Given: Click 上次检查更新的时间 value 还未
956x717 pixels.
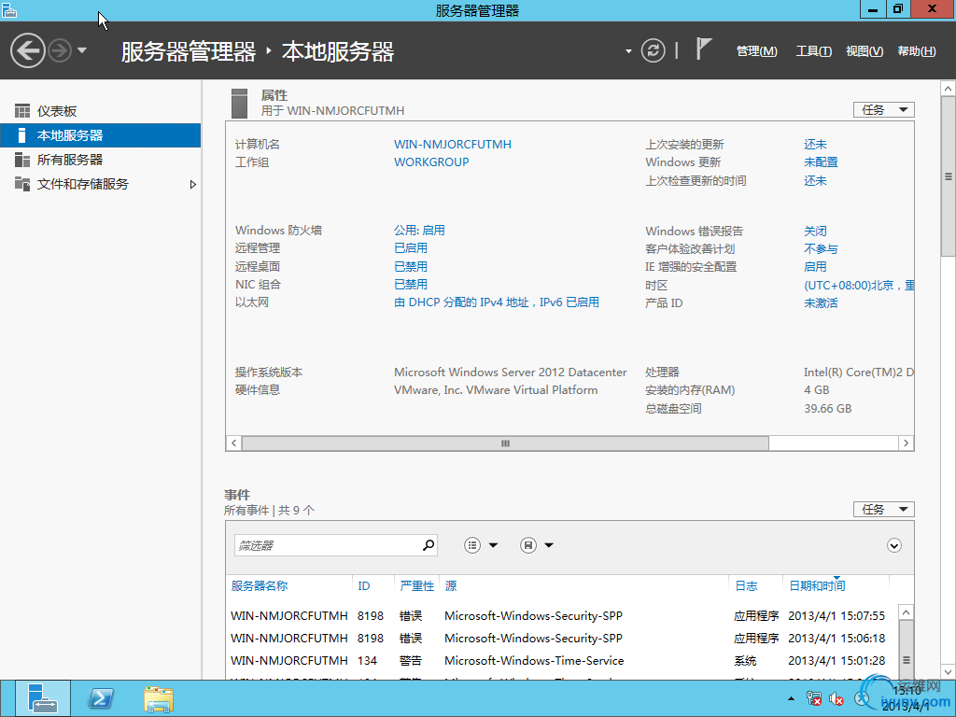Looking at the screenshot, I should pos(815,180).
